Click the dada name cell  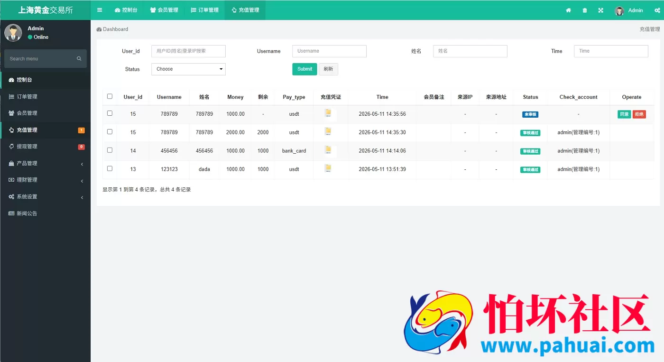(x=204, y=169)
